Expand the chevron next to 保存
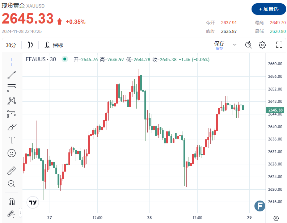The height and width of the screenshot is (223, 287). pyautogui.click(x=235, y=45)
